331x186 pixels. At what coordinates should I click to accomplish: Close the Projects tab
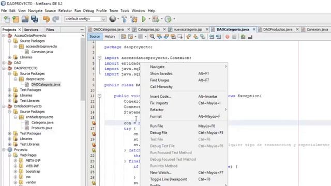pyautogui.click(x=20, y=29)
